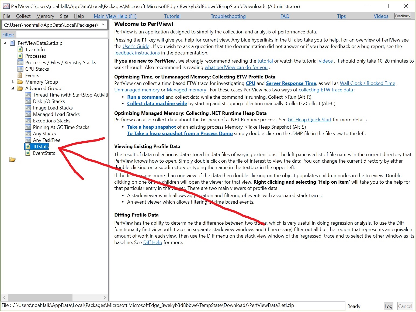Click the Processes / Files / Registry Stacks icon
This screenshot has width=416, height=312.
tap(20, 62)
